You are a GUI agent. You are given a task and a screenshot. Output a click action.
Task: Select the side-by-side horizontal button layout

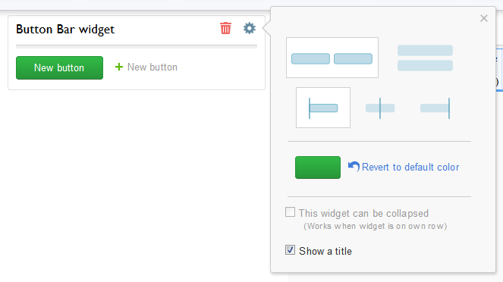pos(332,58)
